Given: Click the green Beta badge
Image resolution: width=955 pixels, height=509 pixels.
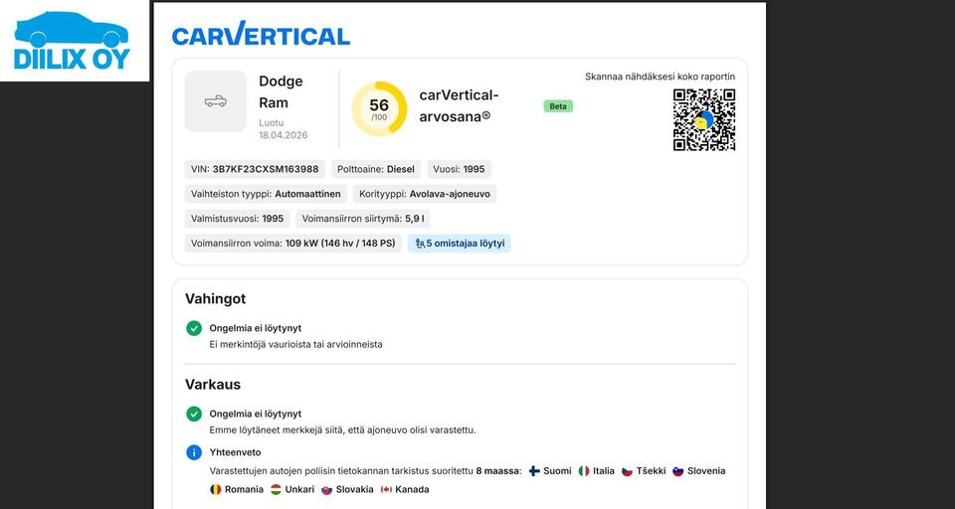Looking at the screenshot, I should (558, 106).
